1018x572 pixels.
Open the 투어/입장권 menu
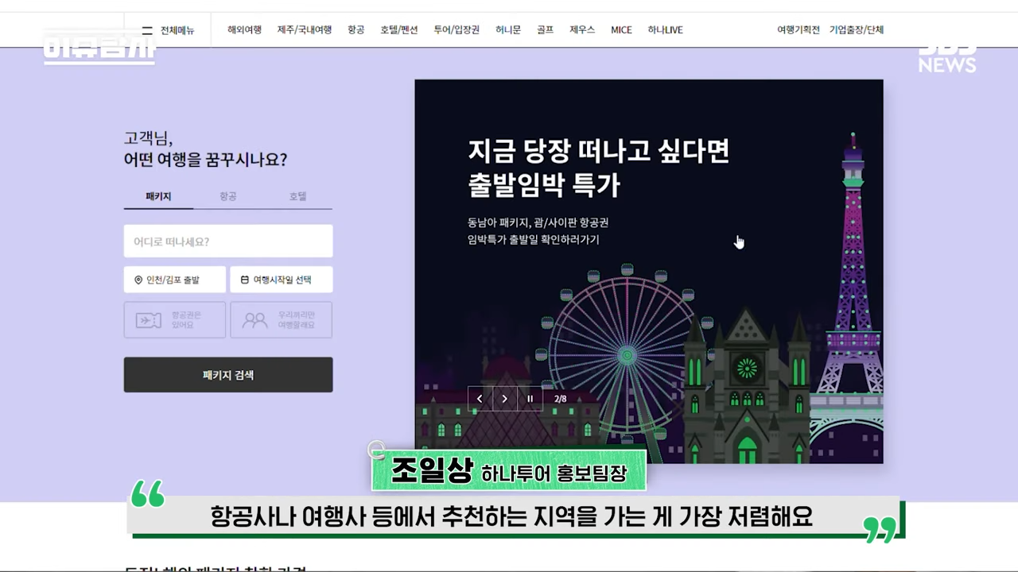click(457, 30)
